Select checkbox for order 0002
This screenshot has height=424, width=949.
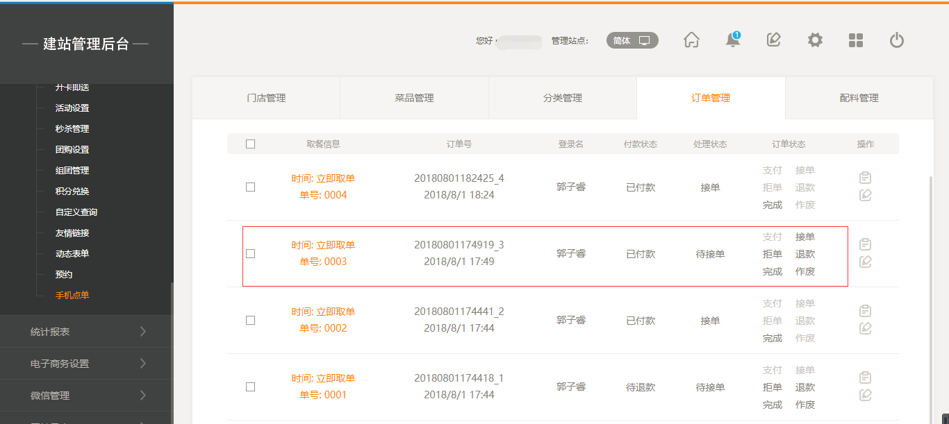point(251,321)
